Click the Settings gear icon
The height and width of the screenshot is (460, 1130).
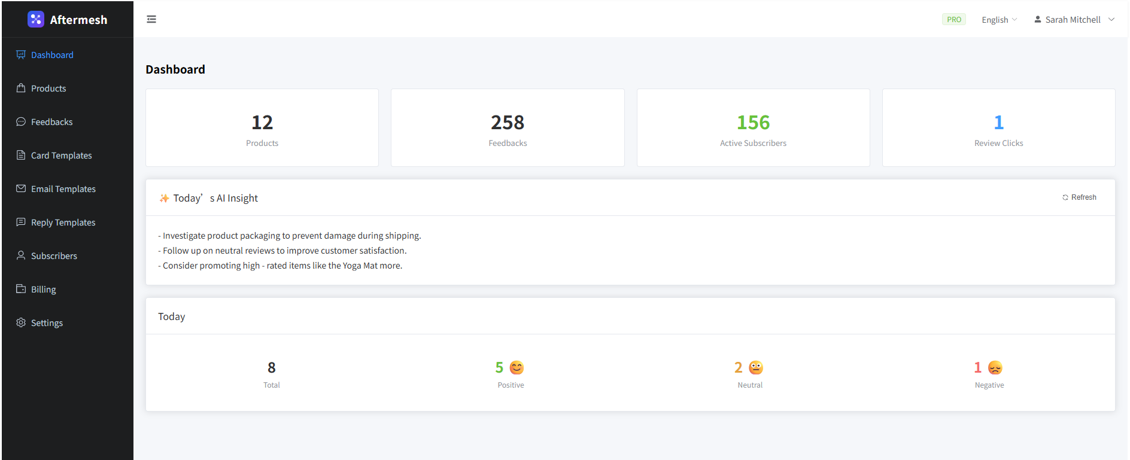pos(21,322)
